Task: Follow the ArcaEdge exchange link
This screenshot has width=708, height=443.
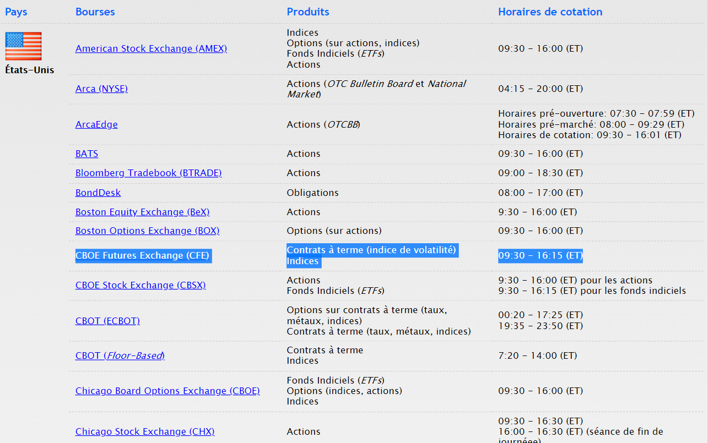Action: point(96,124)
